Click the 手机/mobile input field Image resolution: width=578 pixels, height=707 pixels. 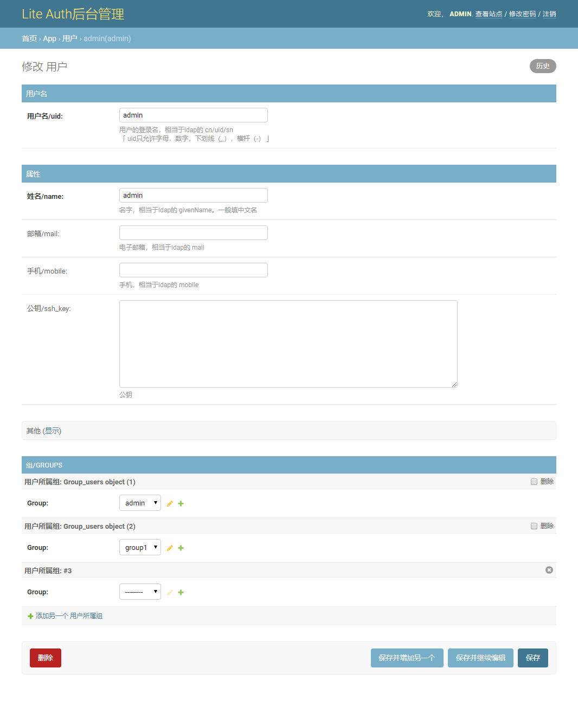click(194, 270)
